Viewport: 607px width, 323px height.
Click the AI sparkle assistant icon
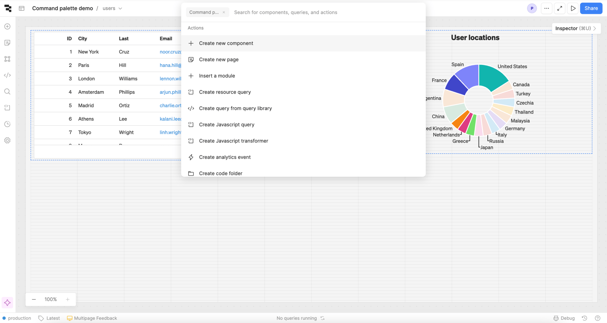[7, 303]
